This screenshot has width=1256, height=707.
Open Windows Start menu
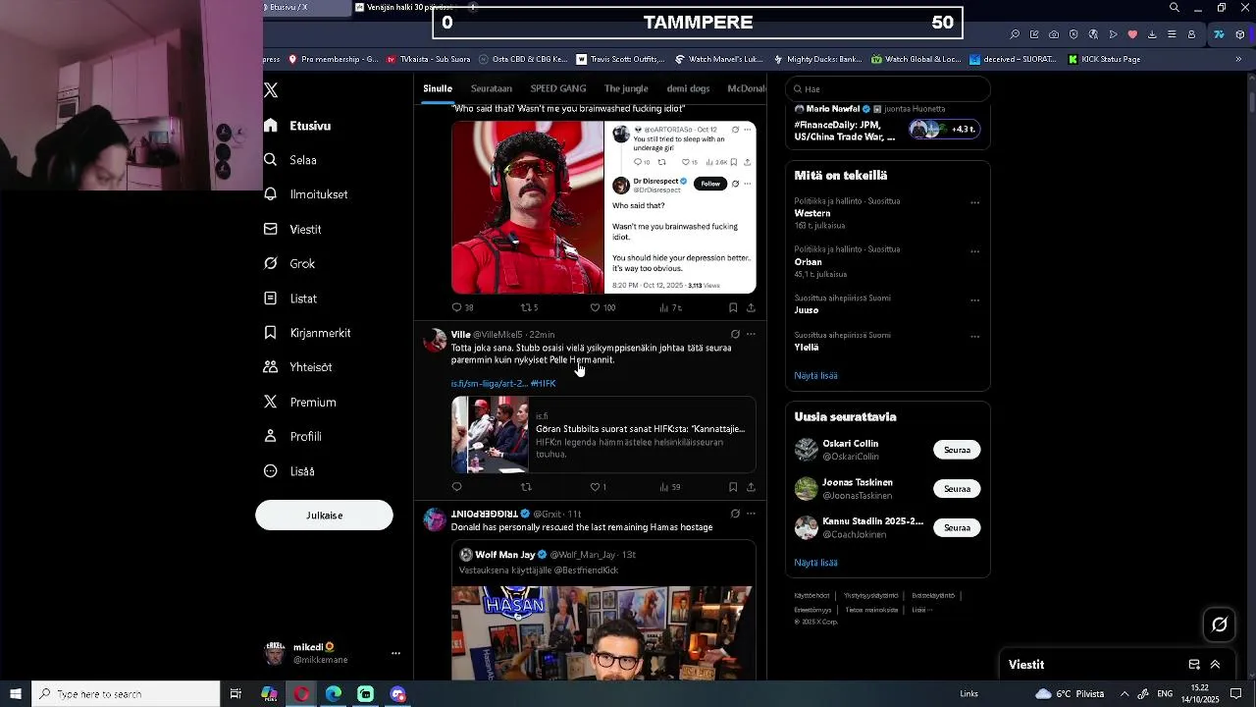click(15, 694)
